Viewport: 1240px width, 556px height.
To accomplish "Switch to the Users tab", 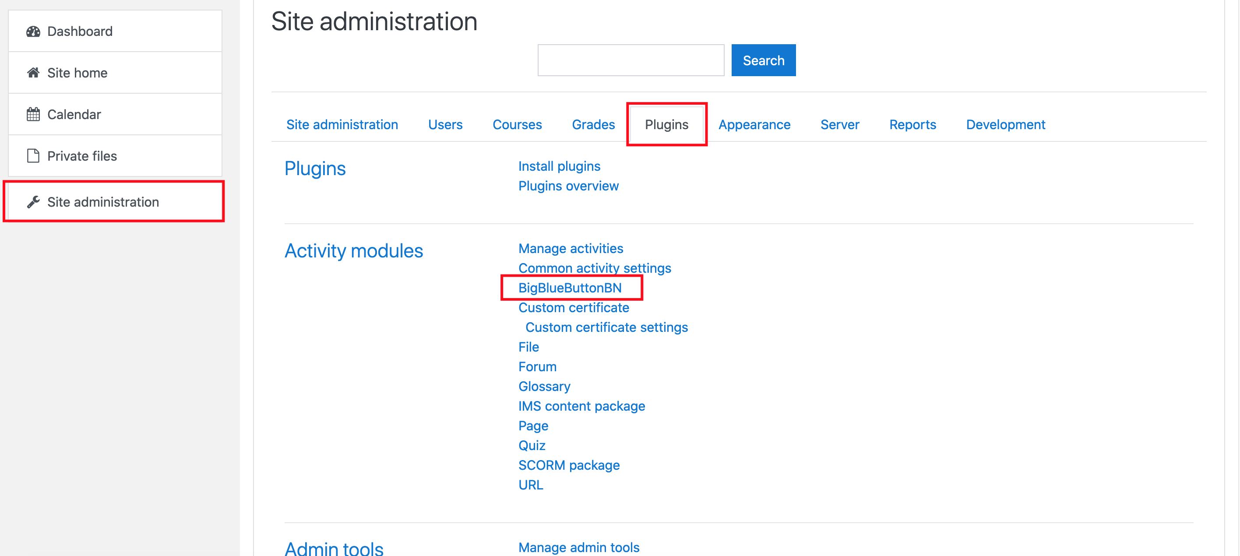I will point(445,125).
